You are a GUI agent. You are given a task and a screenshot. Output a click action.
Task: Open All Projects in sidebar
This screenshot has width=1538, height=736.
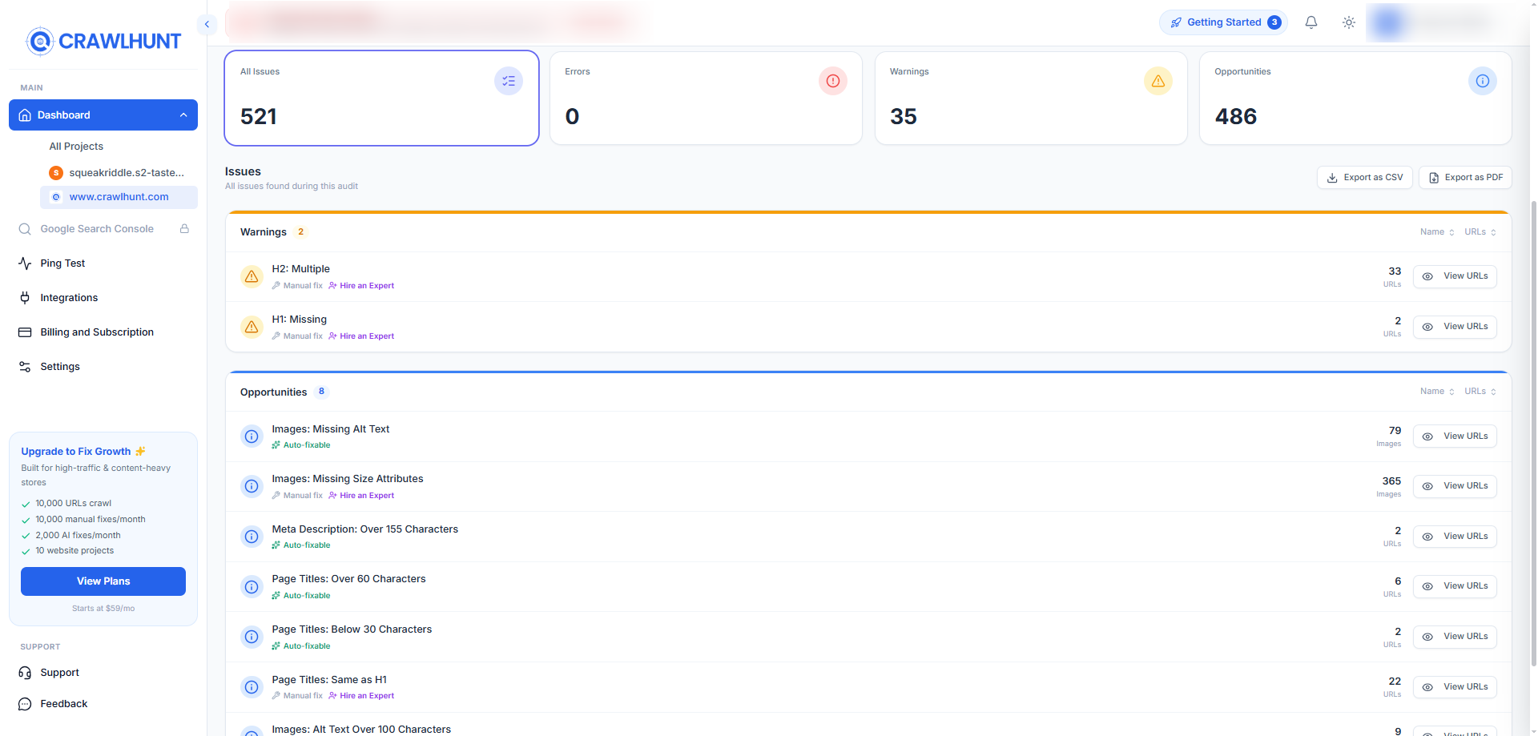tap(76, 147)
